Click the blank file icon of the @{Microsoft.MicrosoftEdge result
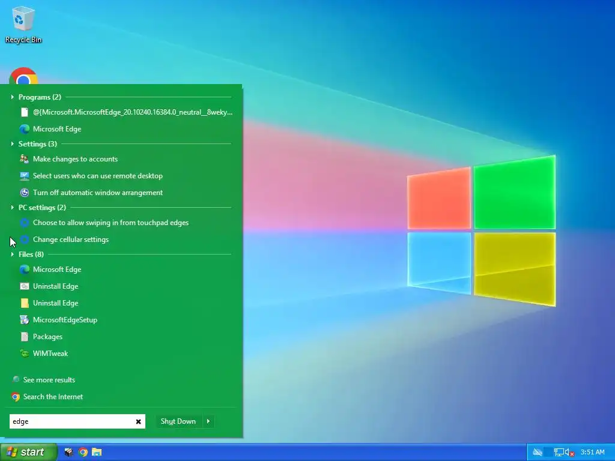Viewport: 615px width, 461px height. click(24, 112)
